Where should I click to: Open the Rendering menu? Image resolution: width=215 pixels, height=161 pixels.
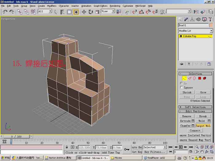115,6
